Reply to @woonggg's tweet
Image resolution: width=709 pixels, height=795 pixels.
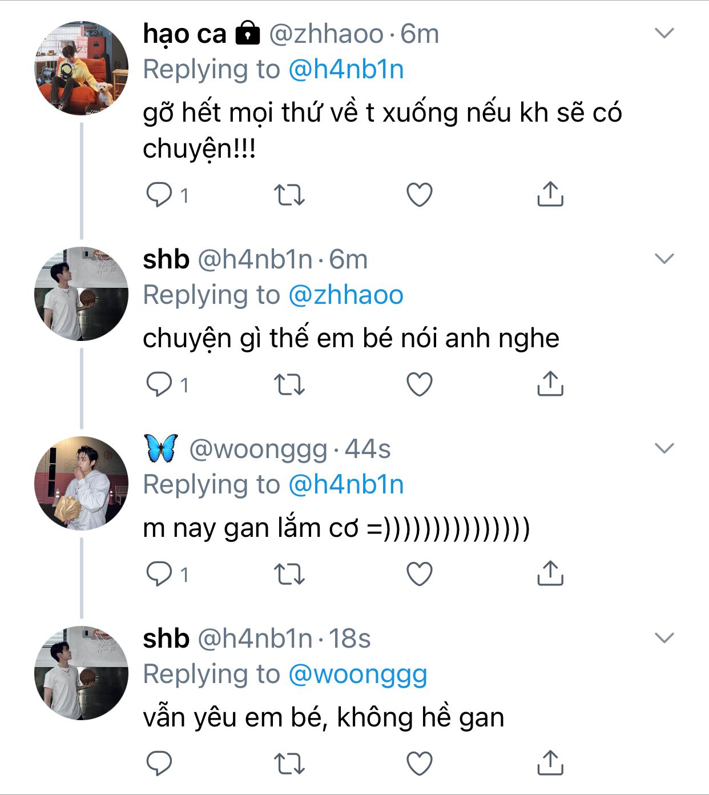click(159, 574)
